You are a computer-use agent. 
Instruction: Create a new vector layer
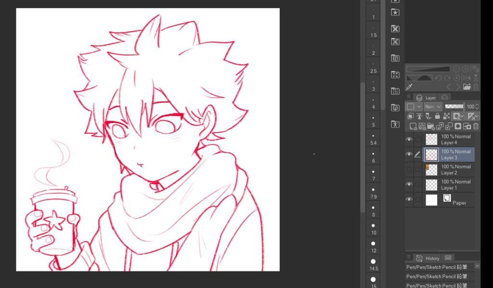(422, 126)
